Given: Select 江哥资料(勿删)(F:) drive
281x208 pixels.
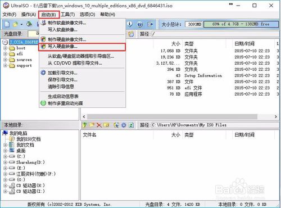Looking at the screenshot, I should point(36,174).
